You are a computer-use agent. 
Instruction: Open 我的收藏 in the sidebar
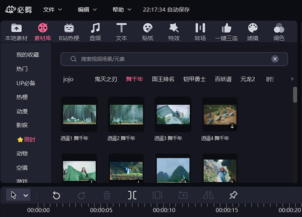click(27, 55)
